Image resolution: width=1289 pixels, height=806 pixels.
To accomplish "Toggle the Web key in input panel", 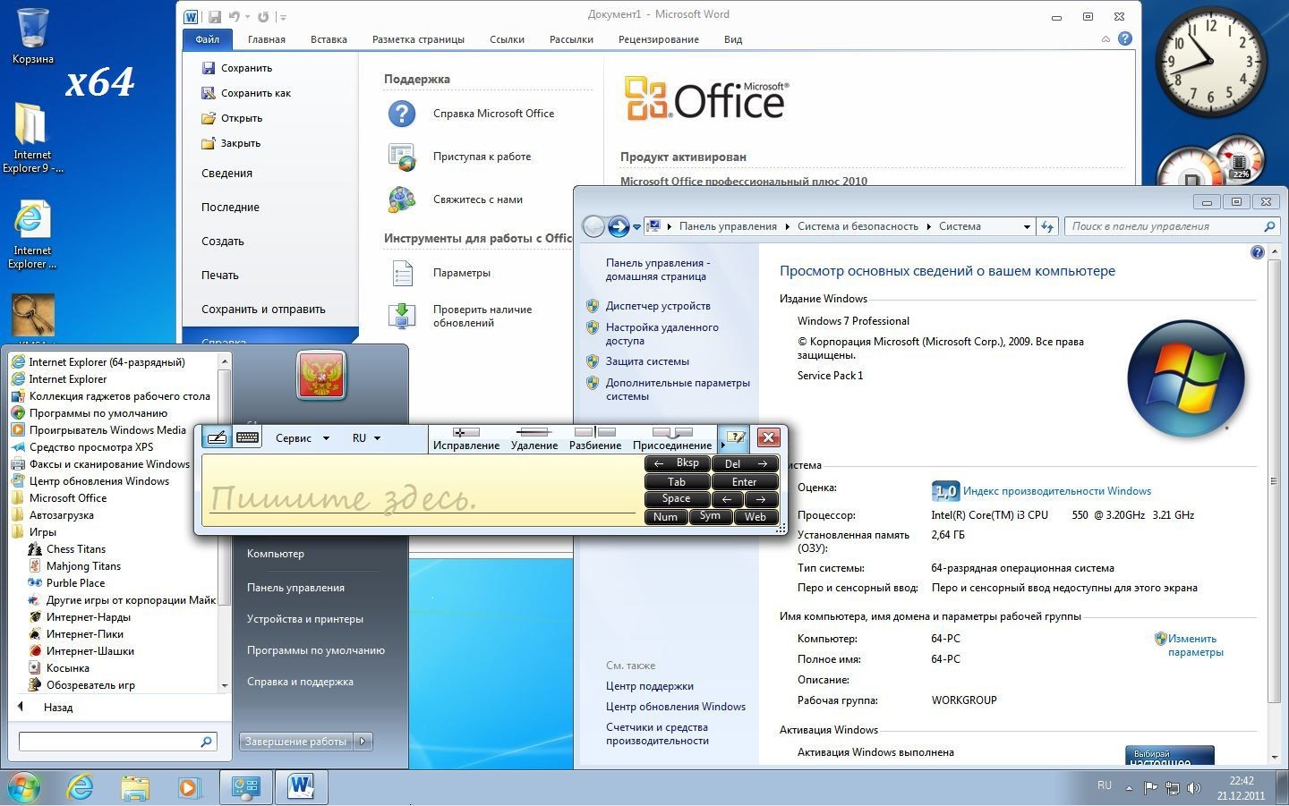I will [755, 516].
